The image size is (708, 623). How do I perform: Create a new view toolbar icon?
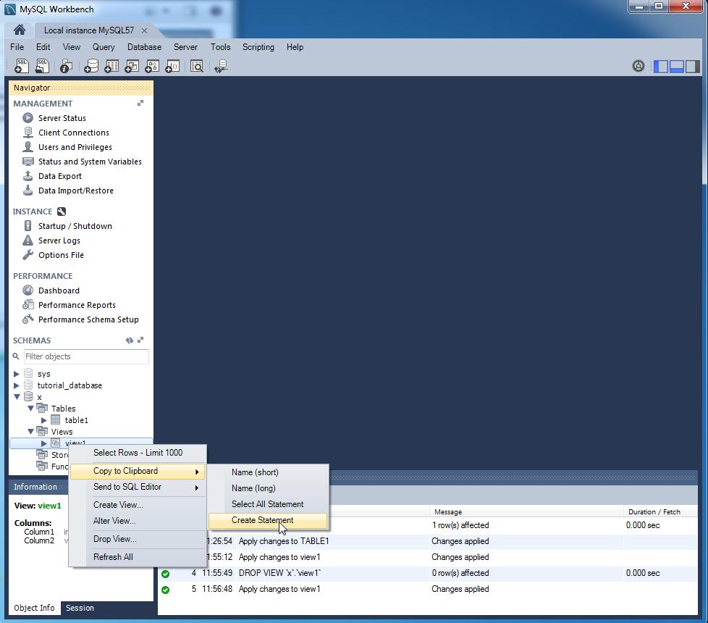132,66
